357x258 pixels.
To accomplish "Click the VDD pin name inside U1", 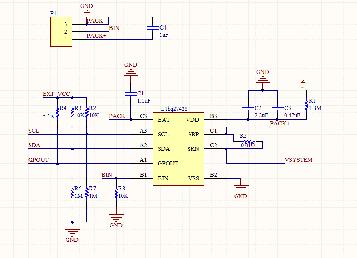I will tap(192, 120).
